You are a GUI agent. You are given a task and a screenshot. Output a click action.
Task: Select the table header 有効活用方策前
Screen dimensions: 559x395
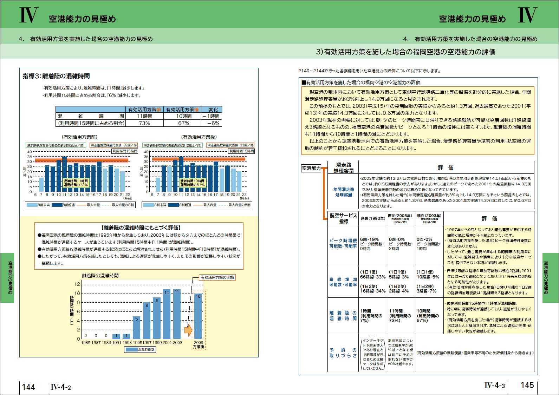point(144,110)
